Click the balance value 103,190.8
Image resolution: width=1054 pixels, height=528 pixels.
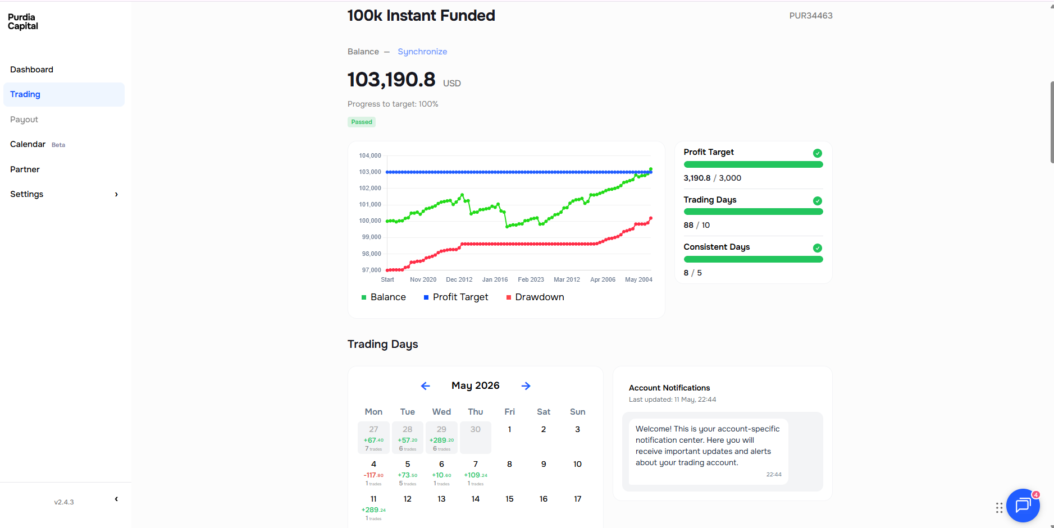(391, 80)
